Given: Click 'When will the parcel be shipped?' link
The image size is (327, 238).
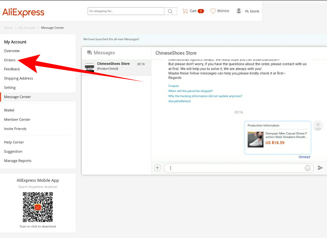Looking at the screenshot, I should coord(191,91).
